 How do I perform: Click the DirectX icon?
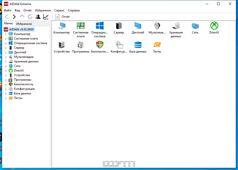[x=214, y=27]
